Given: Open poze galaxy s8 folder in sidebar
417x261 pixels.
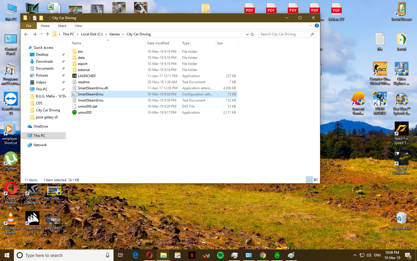Looking at the screenshot, I should [x=47, y=117].
